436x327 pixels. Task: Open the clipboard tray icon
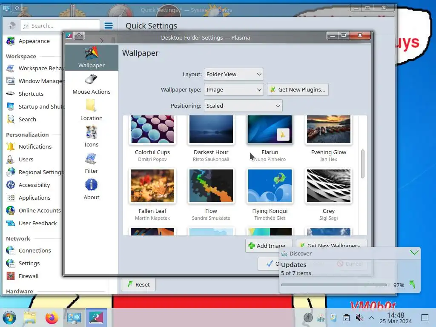347,318
